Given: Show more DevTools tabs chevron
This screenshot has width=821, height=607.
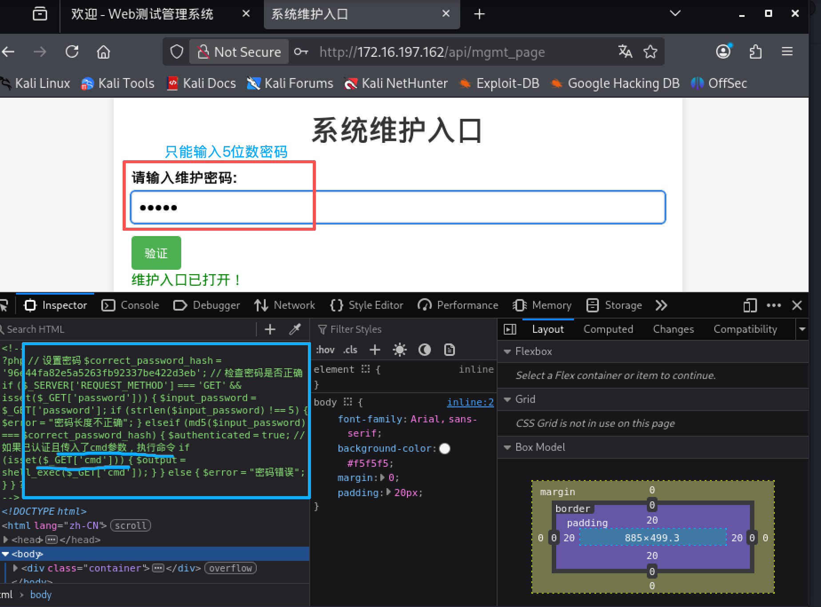Looking at the screenshot, I should click(661, 305).
